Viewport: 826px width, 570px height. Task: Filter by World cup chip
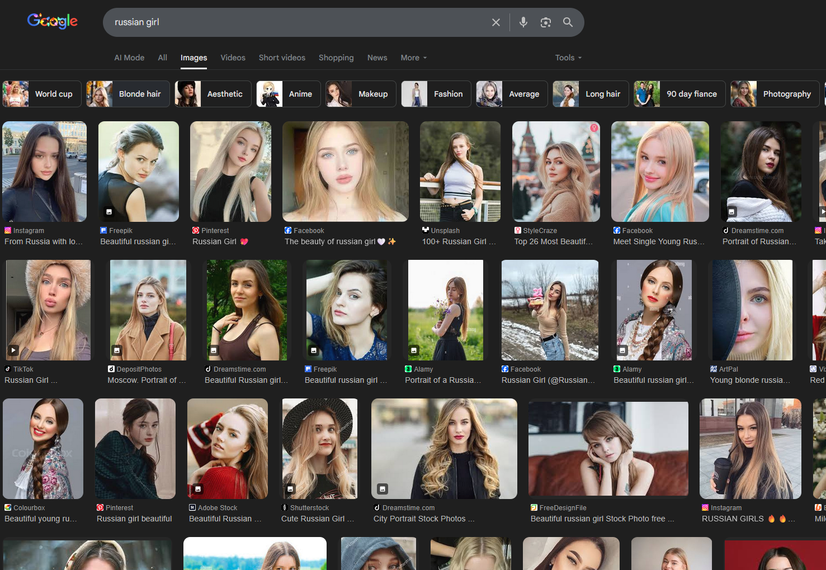point(42,94)
